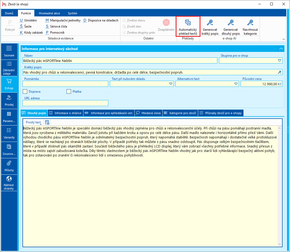The image size is (290, 252).
Task: Open the Prodej sidebar section
Action: coord(9,101)
